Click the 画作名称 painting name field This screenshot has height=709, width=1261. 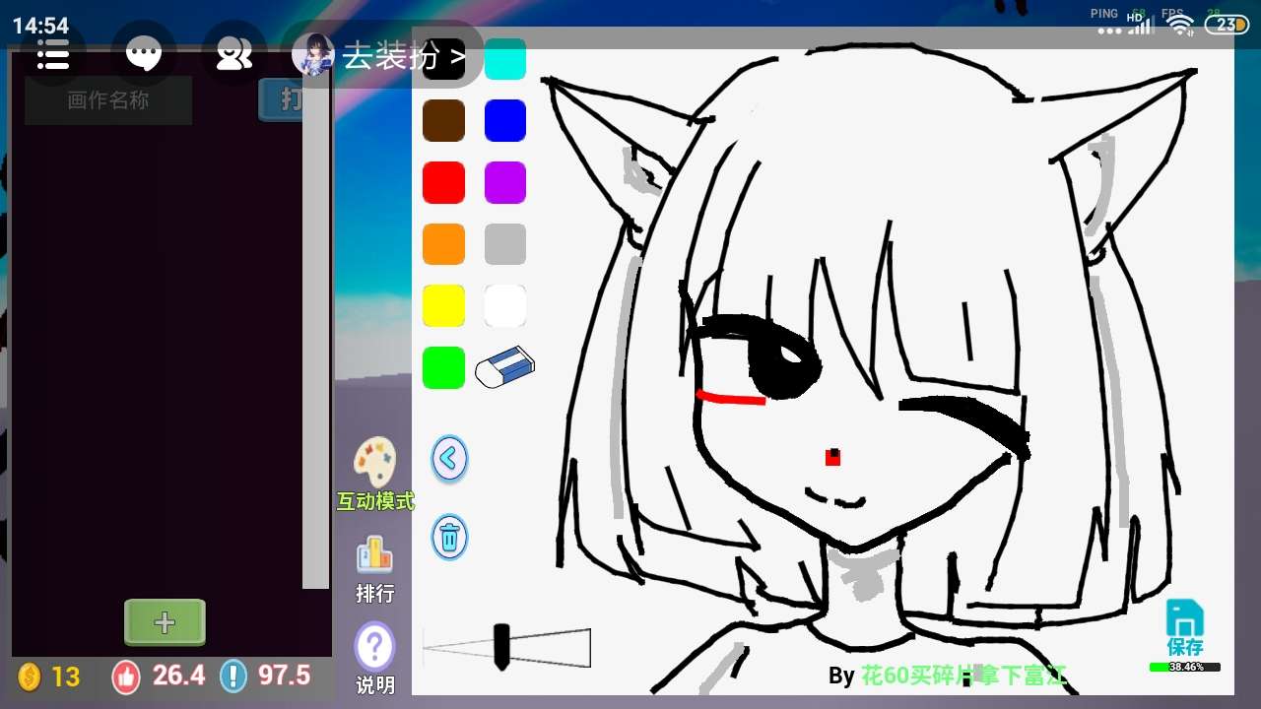(108, 100)
